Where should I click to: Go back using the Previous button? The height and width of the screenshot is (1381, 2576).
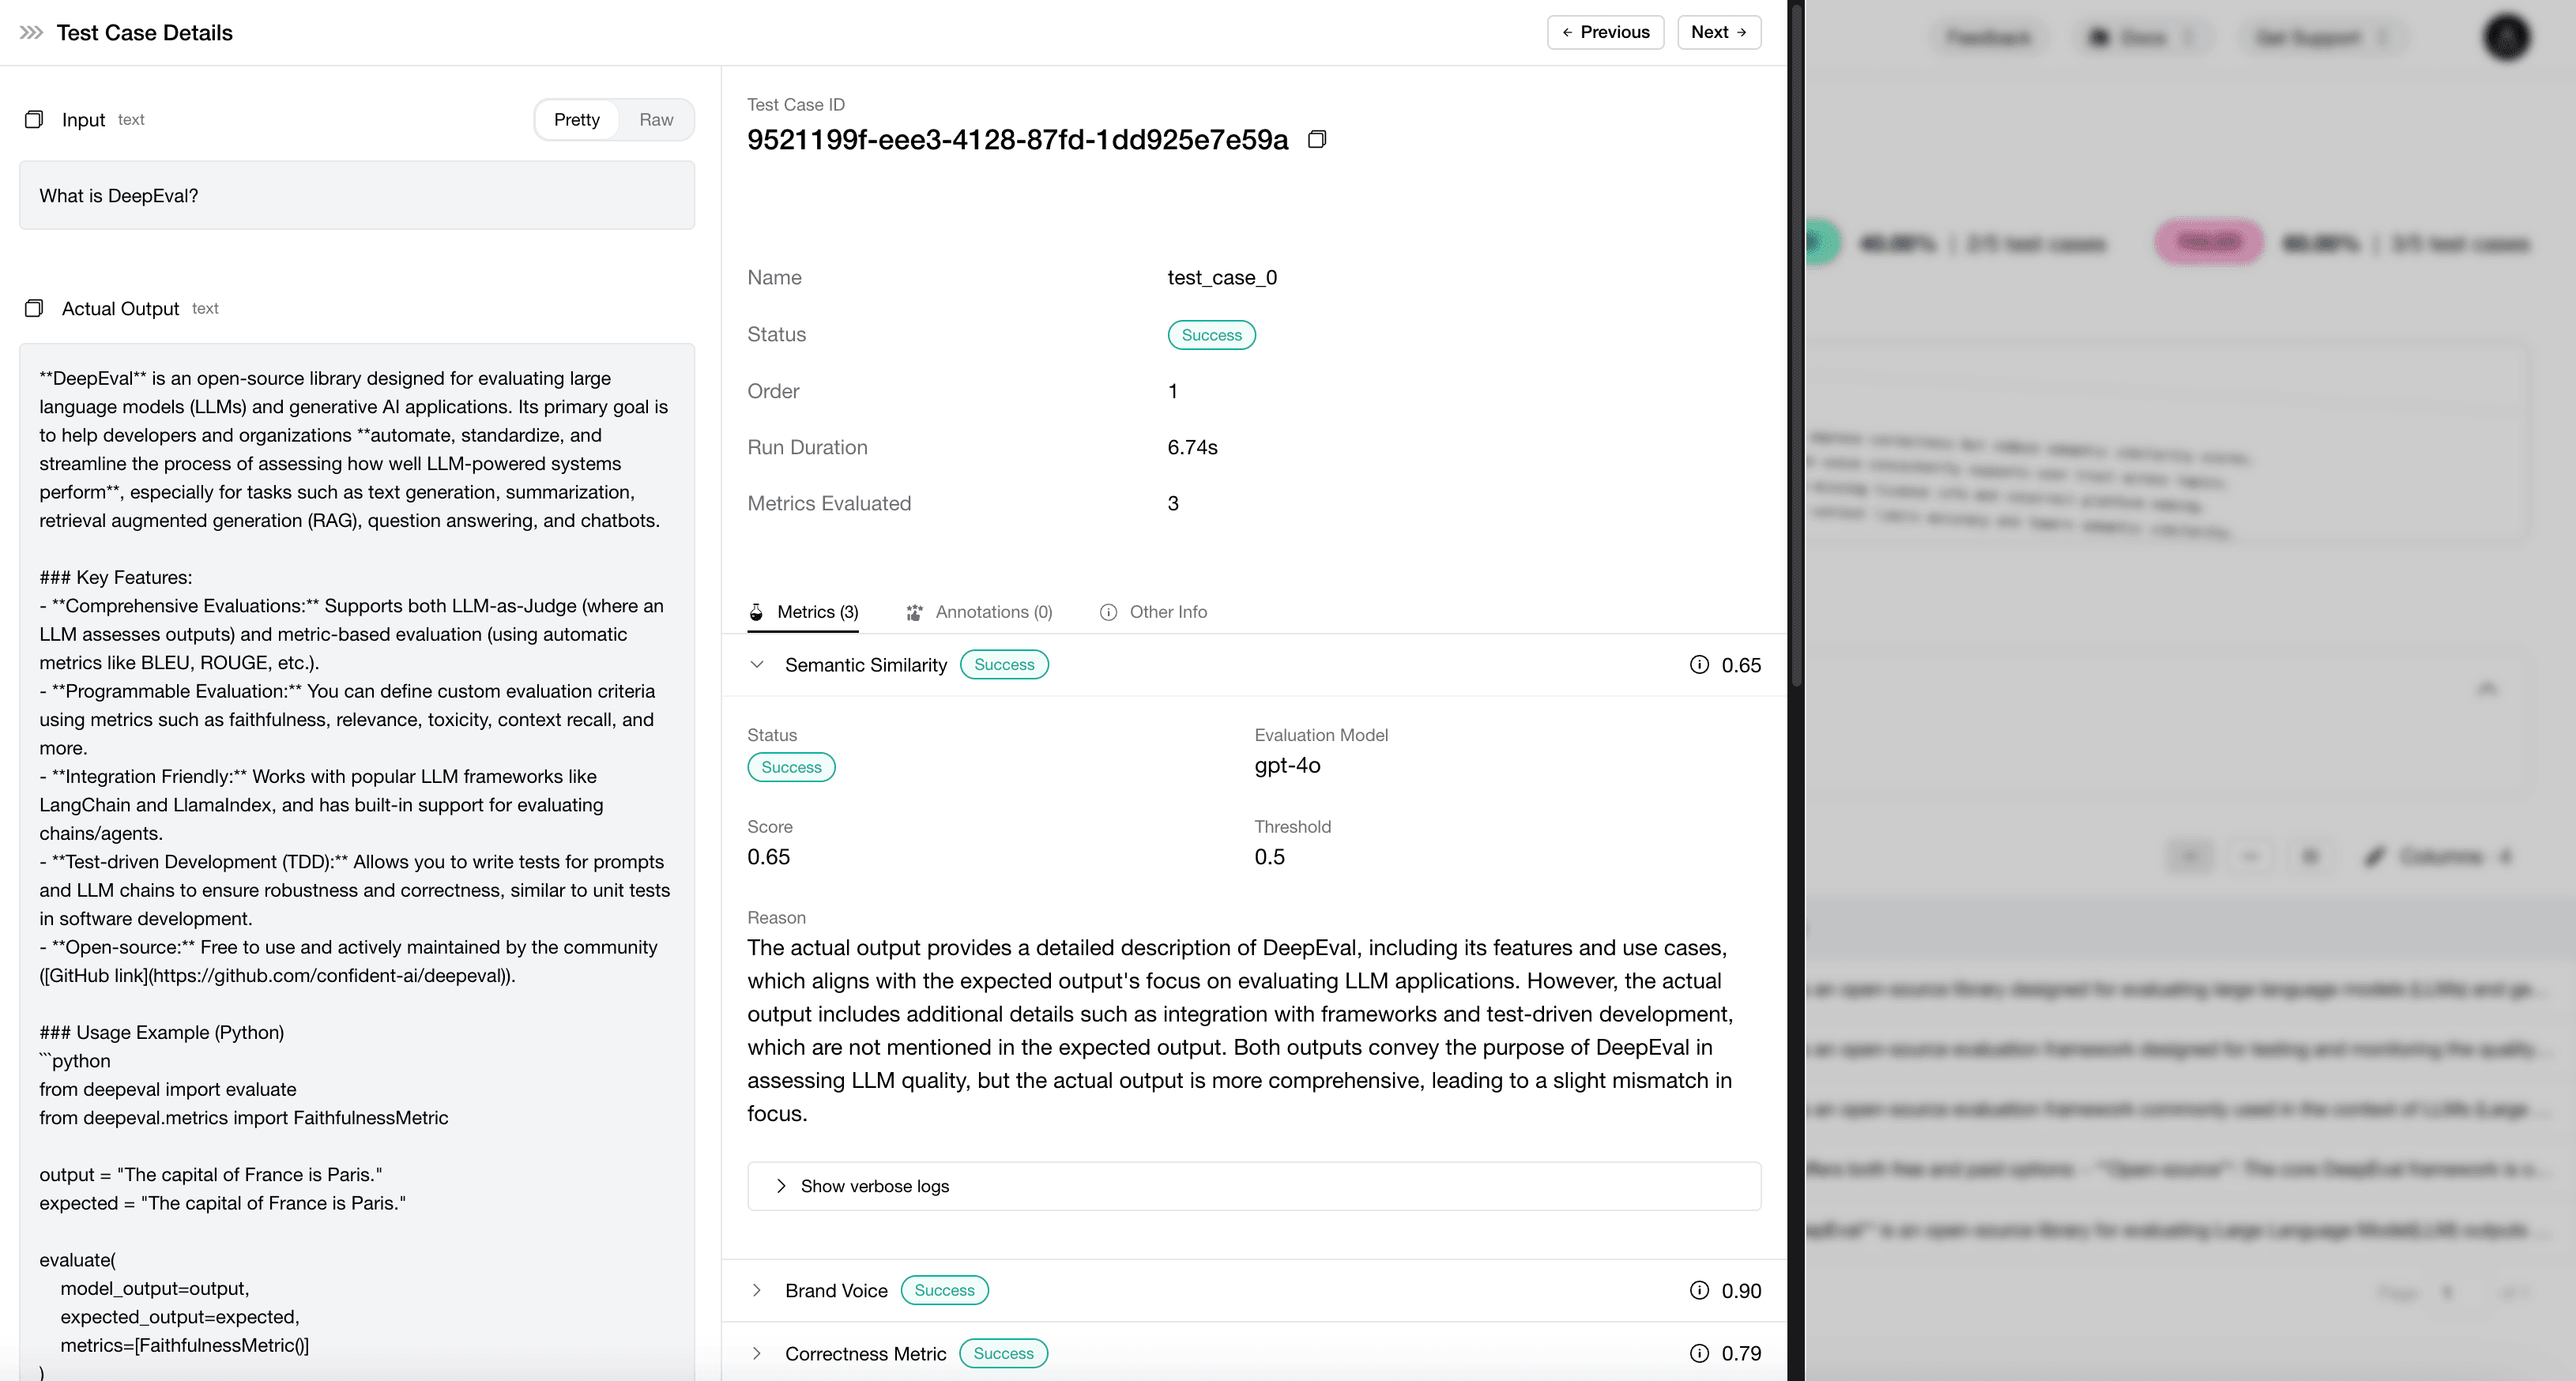[1605, 31]
